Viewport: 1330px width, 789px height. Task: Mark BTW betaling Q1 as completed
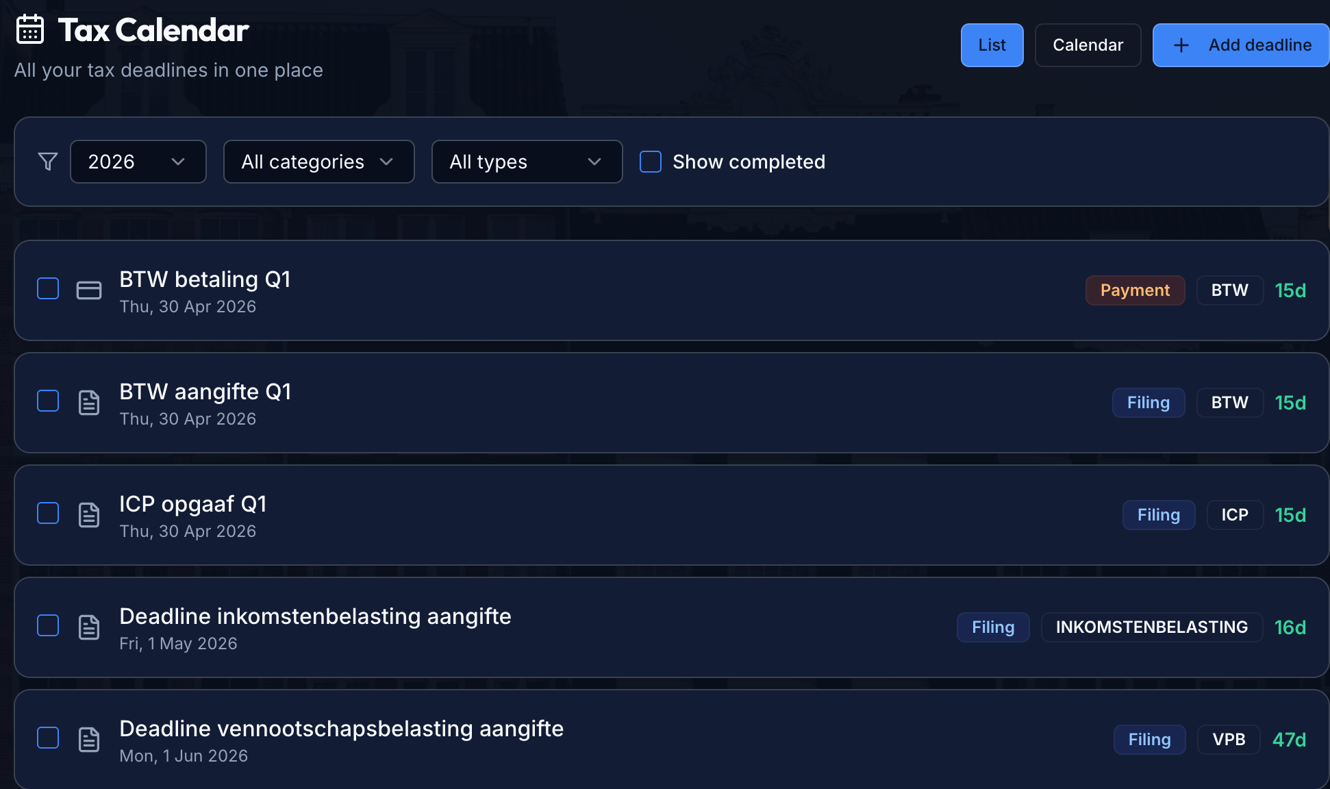[x=48, y=288]
